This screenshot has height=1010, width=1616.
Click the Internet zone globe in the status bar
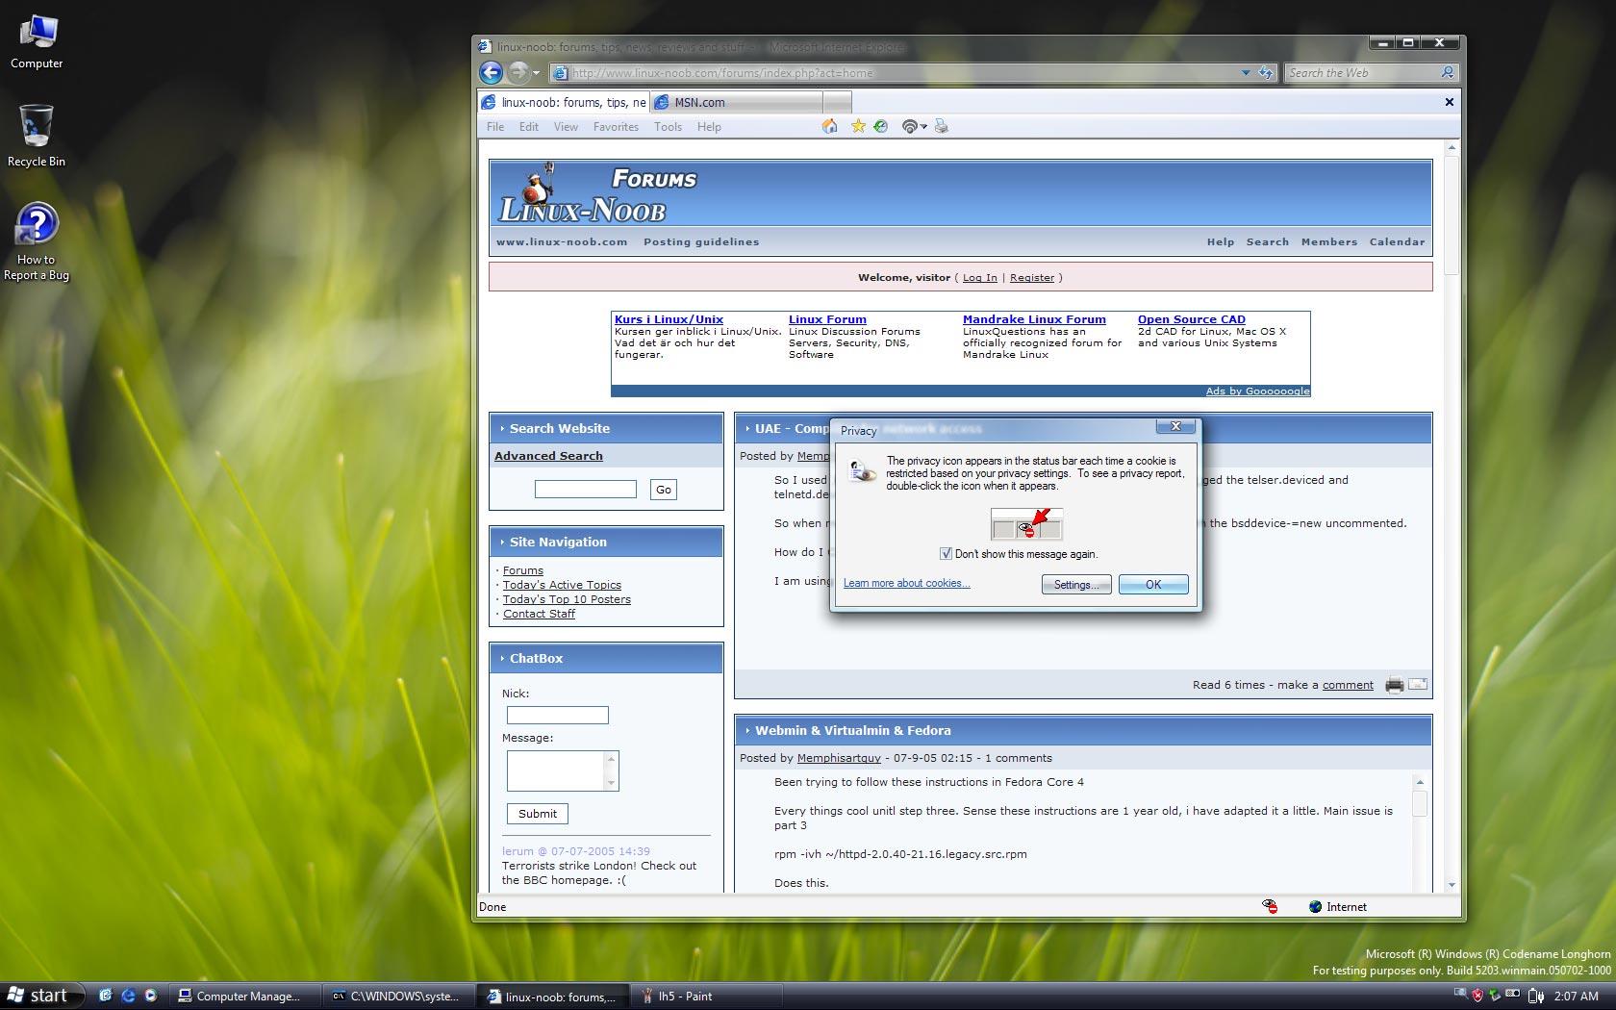tap(1315, 906)
